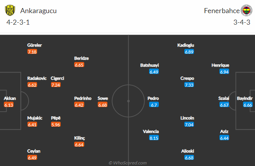Click player Sowe's name
Image resolution: width=255 pixels, height=166 pixels.
(103, 98)
